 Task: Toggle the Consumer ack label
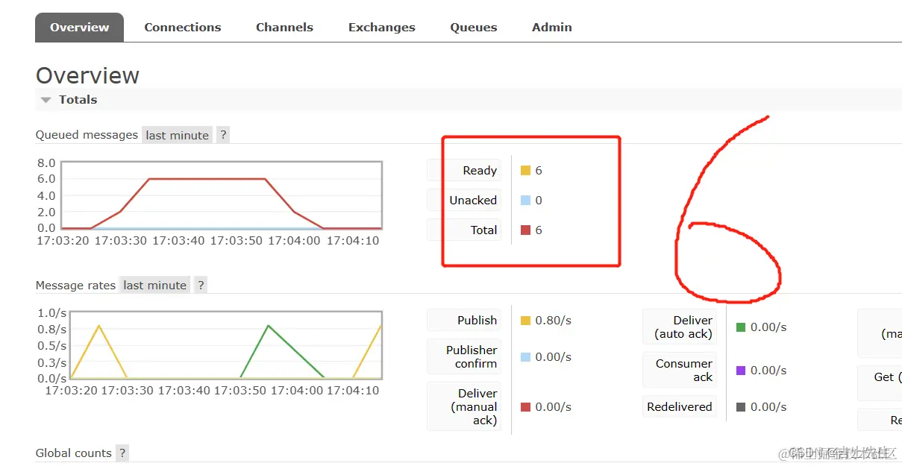click(x=680, y=370)
